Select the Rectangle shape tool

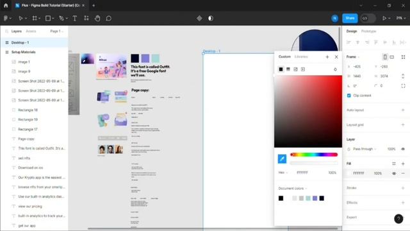pyautogui.click(x=48, y=19)
